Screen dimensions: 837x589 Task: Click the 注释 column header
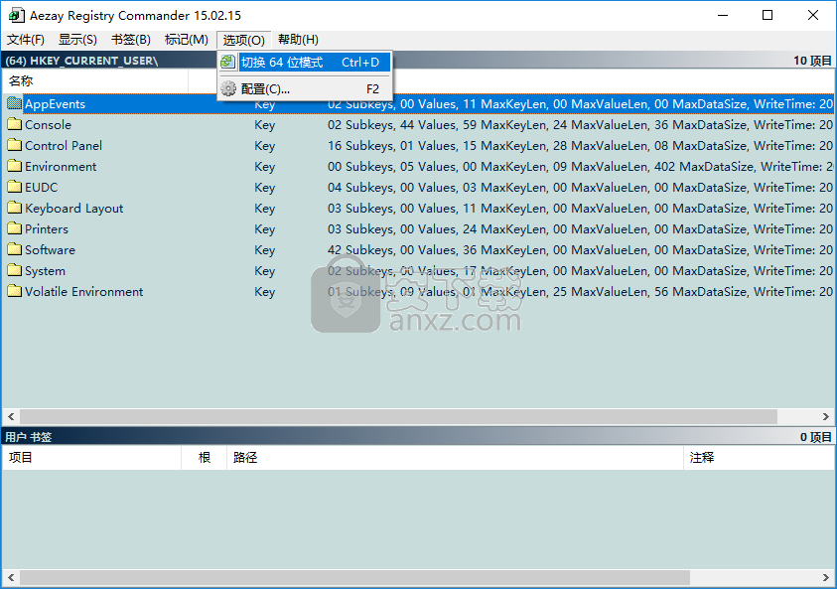(x=759, y=457)
